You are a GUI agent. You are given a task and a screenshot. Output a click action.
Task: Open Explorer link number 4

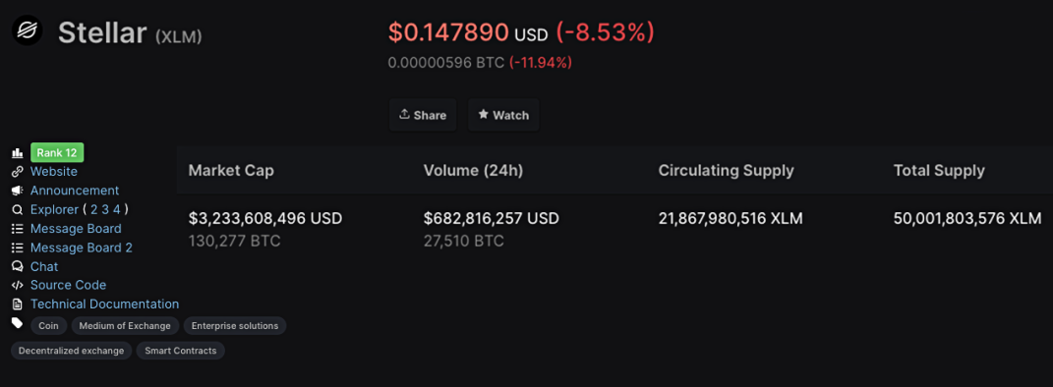click(x=116, y=209)
